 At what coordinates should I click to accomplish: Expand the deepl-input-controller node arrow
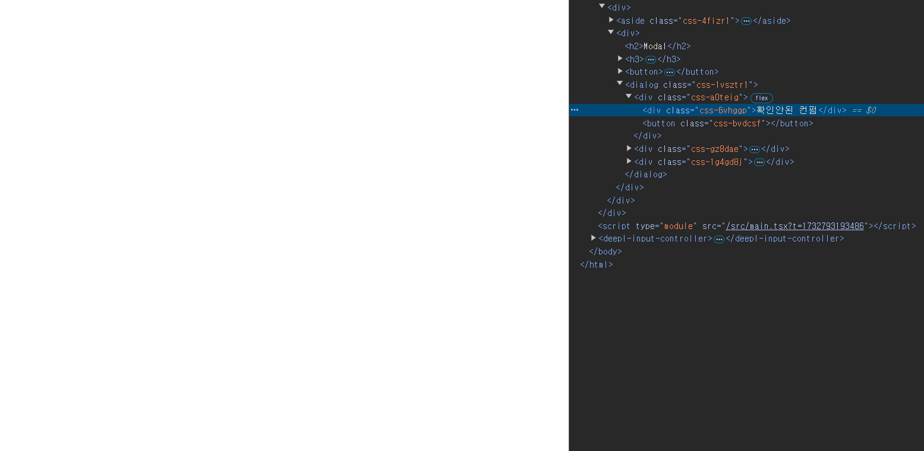tap(593, 238)
